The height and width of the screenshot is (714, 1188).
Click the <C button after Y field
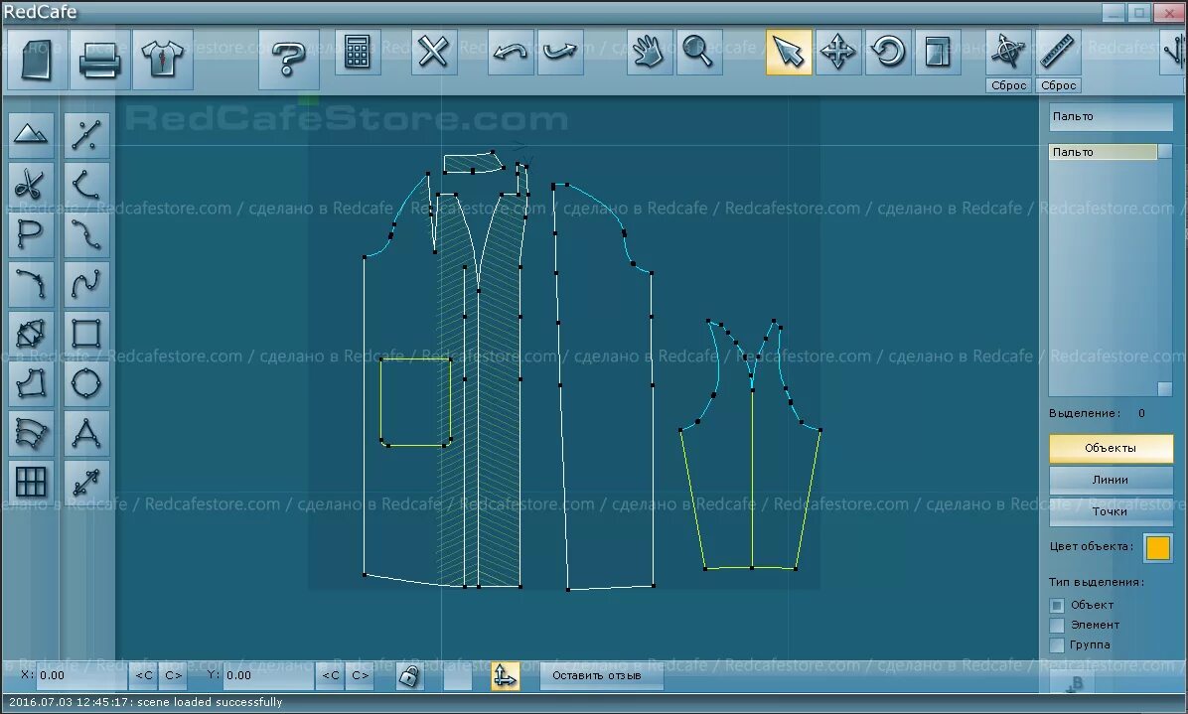click(x=331, y=675)
